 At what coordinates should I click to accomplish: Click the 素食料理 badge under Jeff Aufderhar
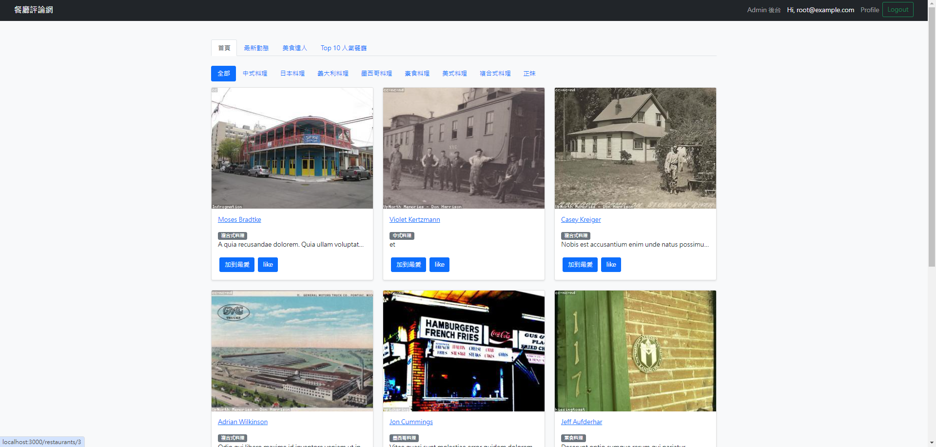pos(573,438)
